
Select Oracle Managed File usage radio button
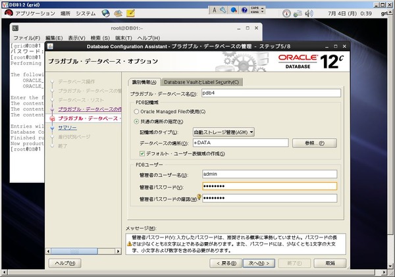(136, 112)
